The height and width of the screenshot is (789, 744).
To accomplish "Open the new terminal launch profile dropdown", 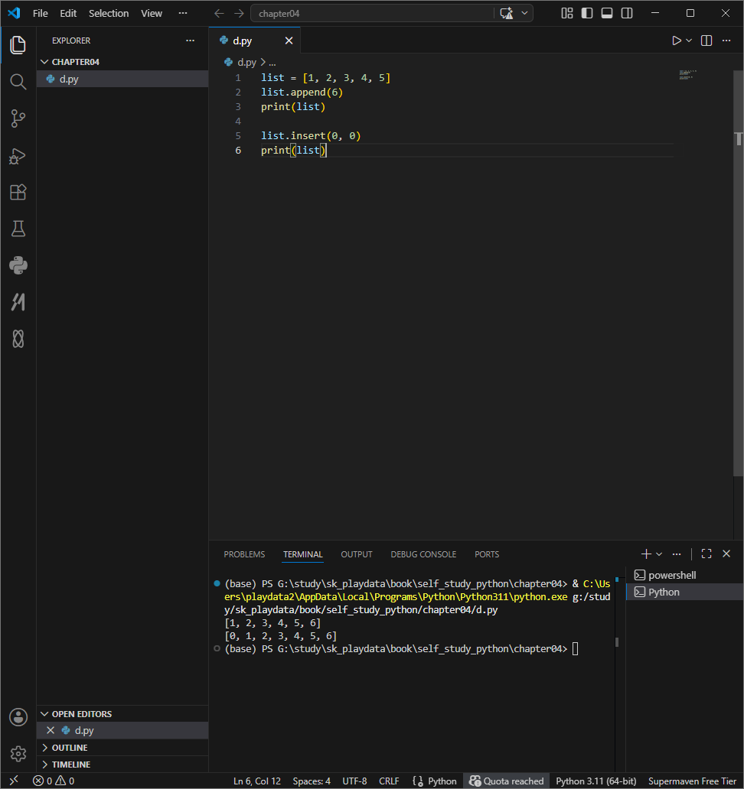I will click(659, 554).
